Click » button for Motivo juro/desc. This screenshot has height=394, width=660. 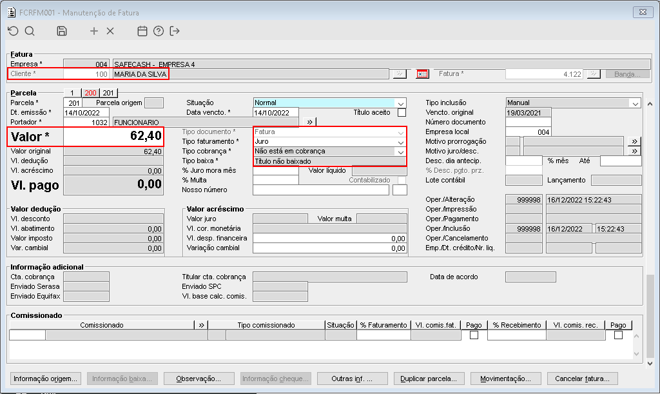coord(634,151)
